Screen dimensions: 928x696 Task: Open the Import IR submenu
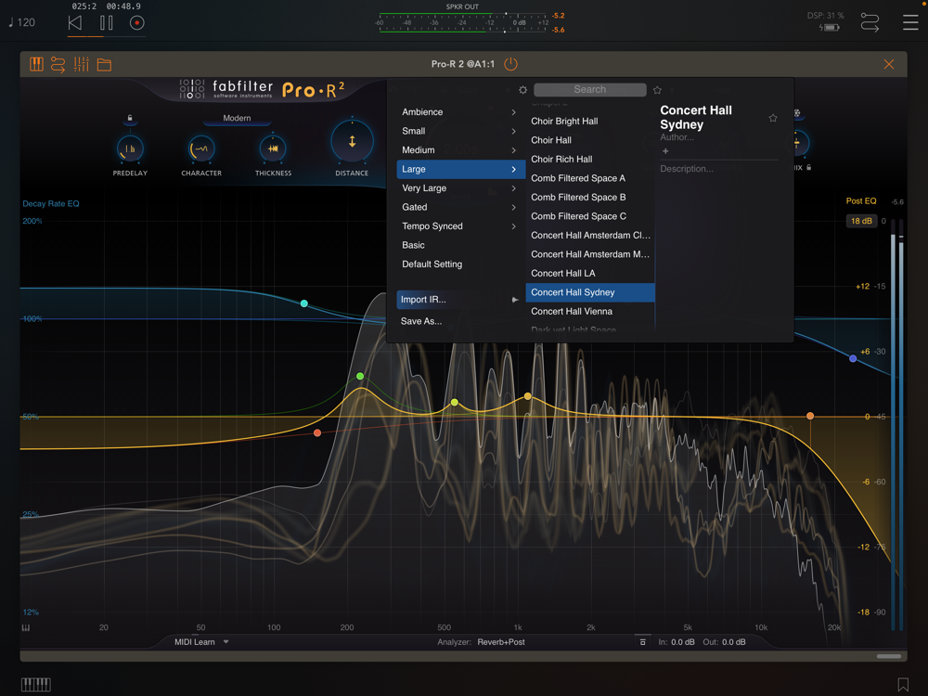point(460,300)
